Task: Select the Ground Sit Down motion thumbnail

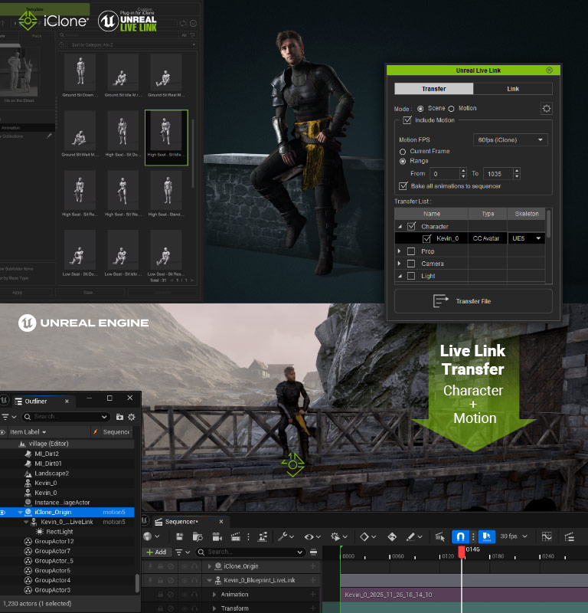Action: (x=80, y=76)
